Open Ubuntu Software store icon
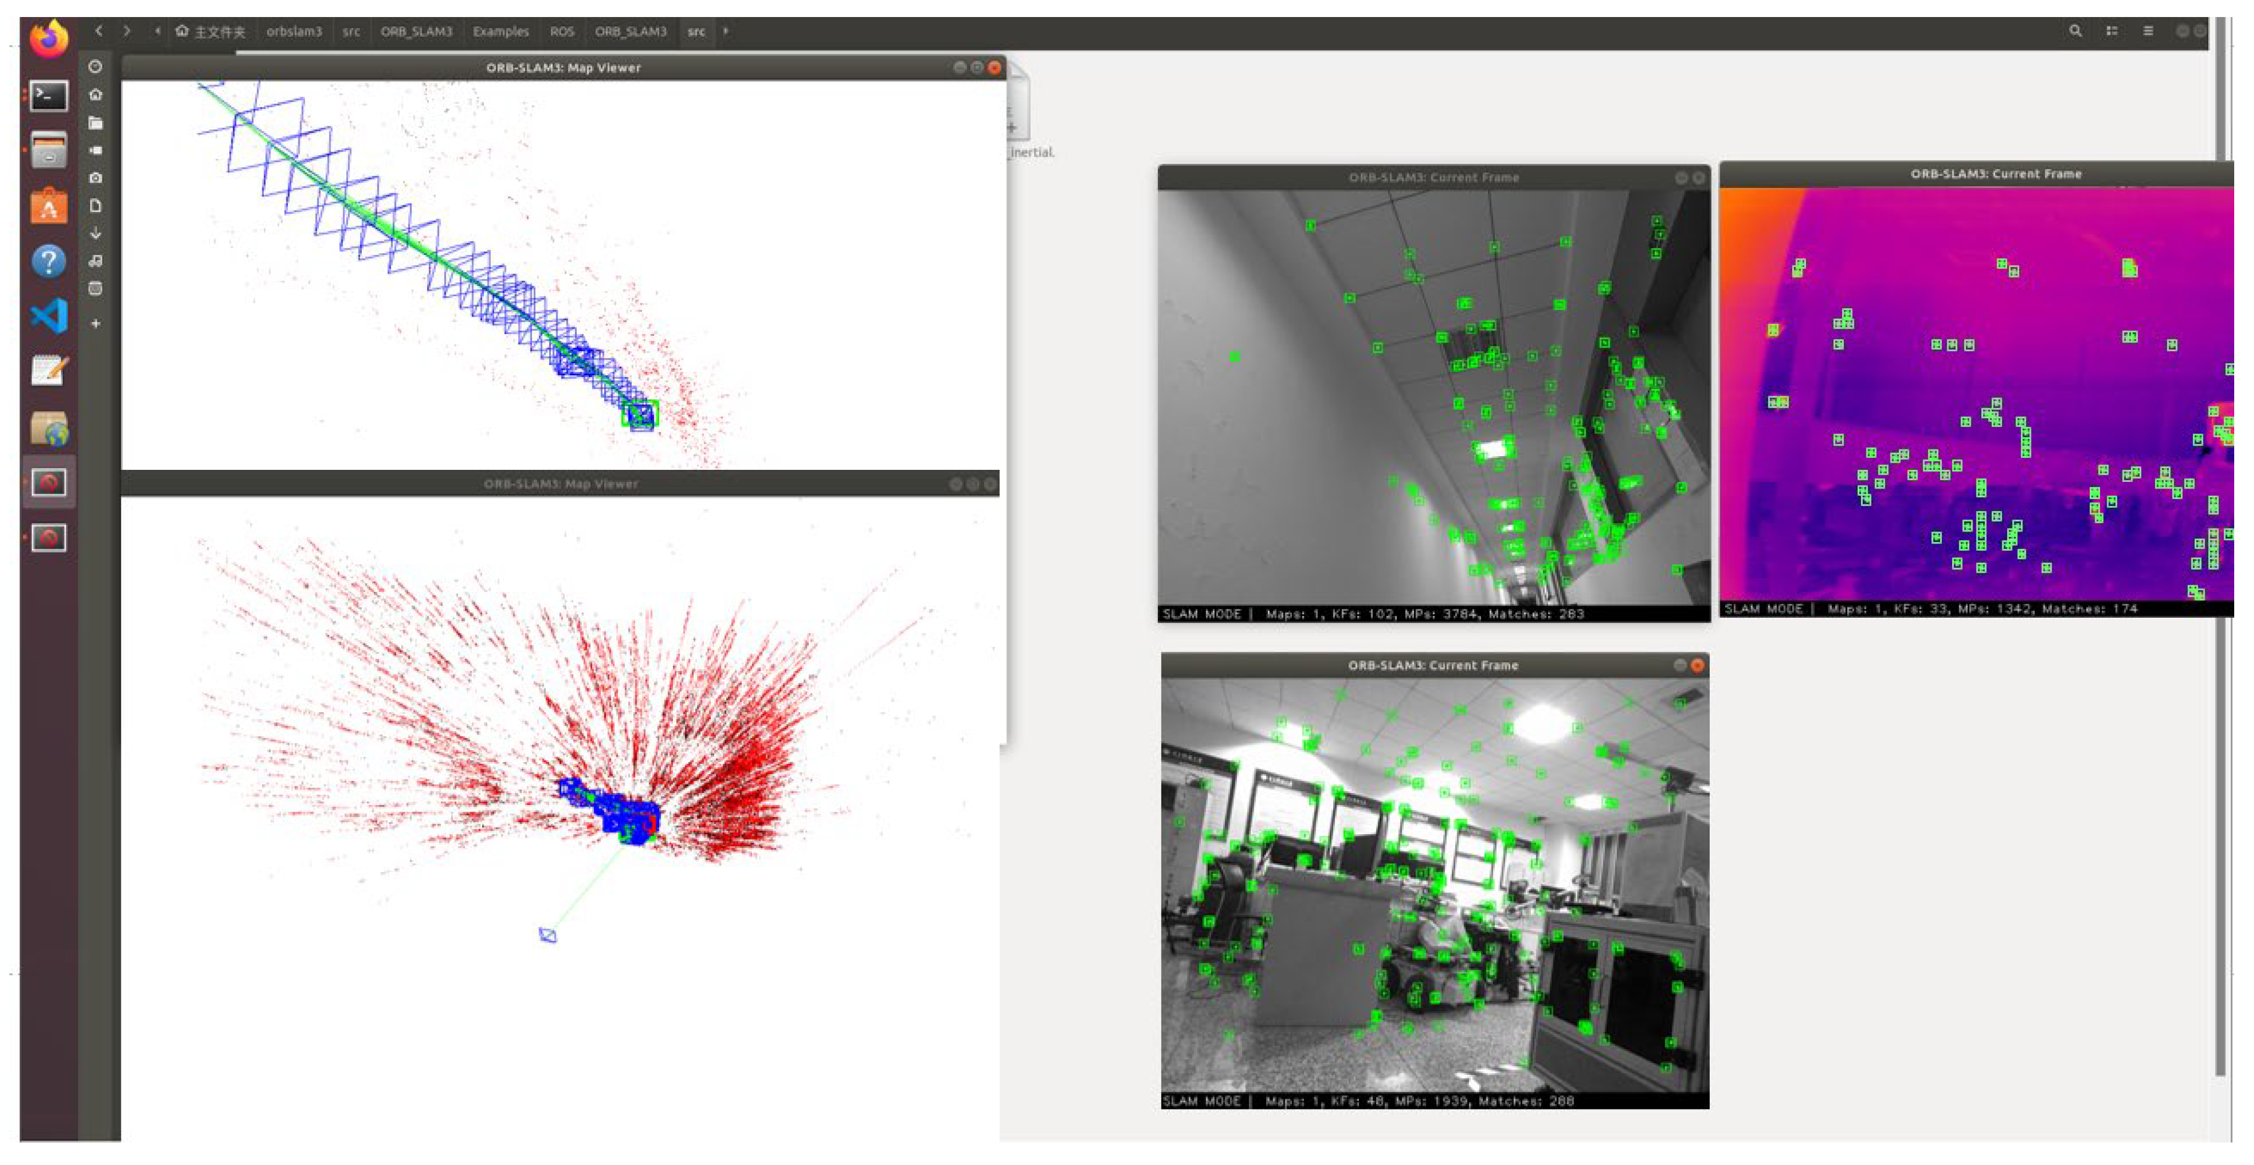The height and width of the screenshot is (1165, 2254). (x=48, y=207)
